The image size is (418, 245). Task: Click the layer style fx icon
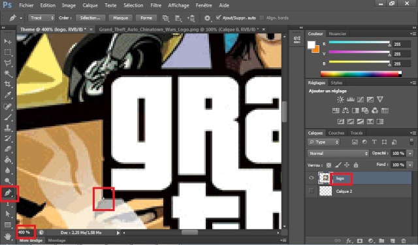[349, 240]
